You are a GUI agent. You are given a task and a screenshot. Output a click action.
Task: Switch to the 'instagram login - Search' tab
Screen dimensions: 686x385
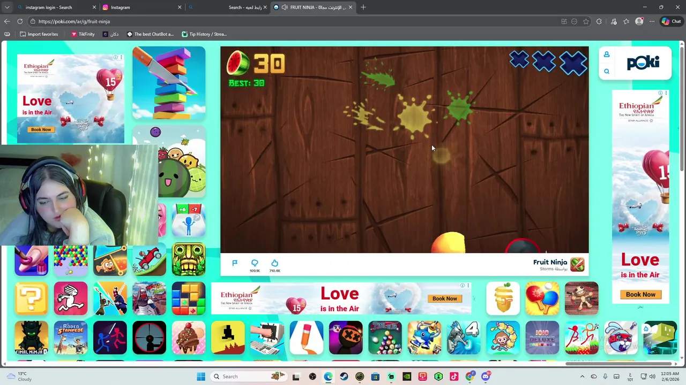coord(56,7)
